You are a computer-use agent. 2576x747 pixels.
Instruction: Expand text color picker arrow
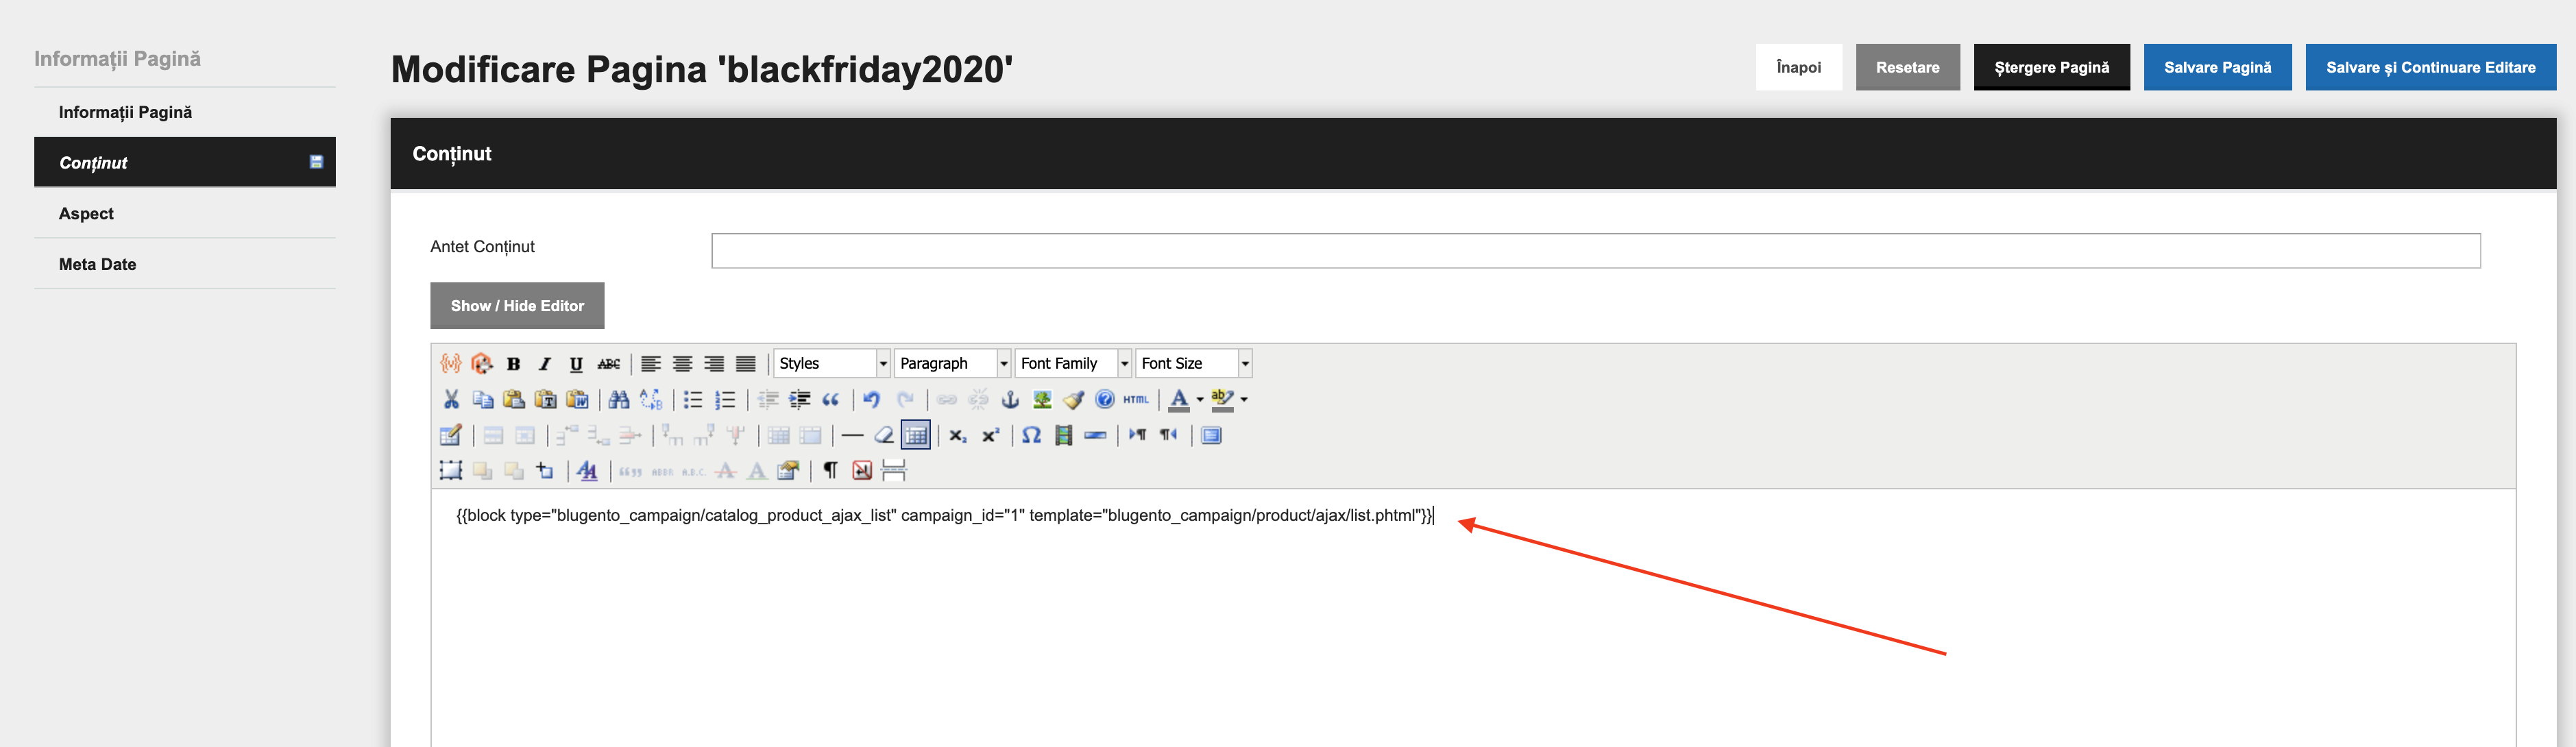[x=1200, y=399]
